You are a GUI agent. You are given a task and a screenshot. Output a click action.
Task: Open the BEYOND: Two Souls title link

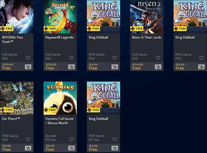pos(13,39)
